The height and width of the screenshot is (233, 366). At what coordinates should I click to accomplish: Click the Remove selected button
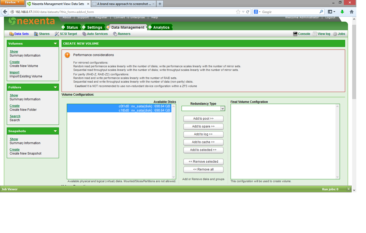(203, 162)
